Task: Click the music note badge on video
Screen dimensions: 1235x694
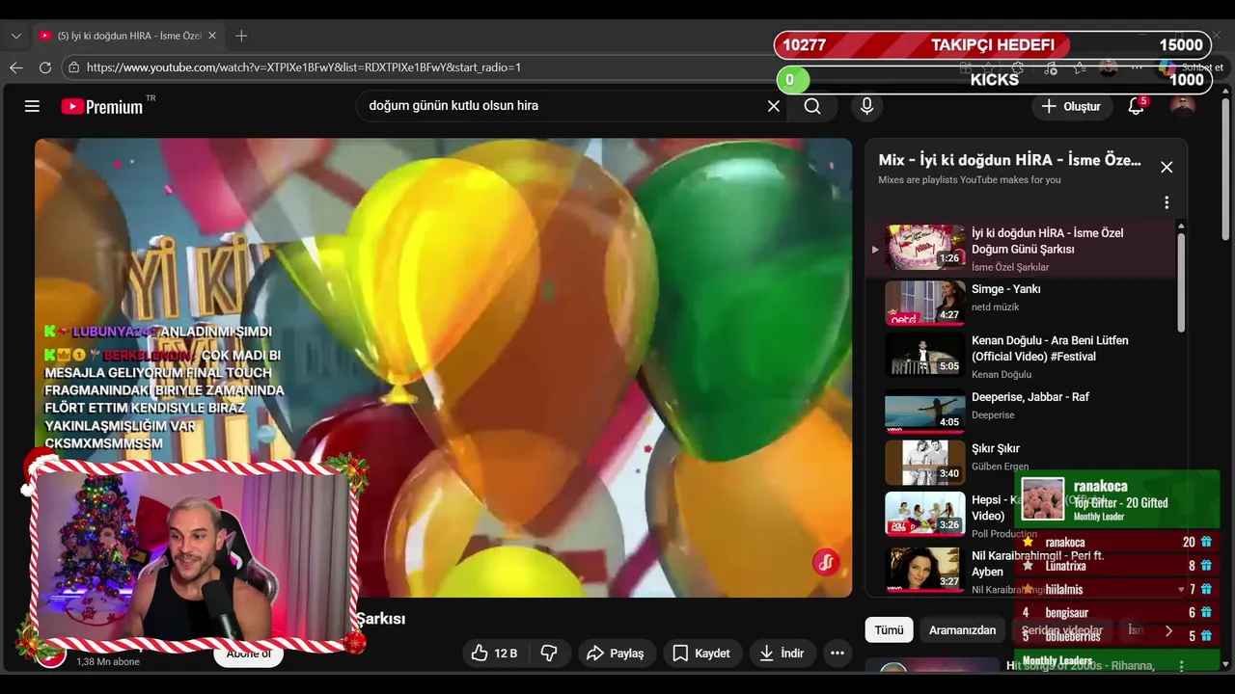Action: tap(826, 562)
